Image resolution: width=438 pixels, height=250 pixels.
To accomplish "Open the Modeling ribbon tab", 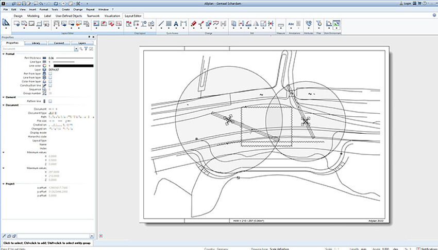I will pyautogui.click(x=32, y=16).
